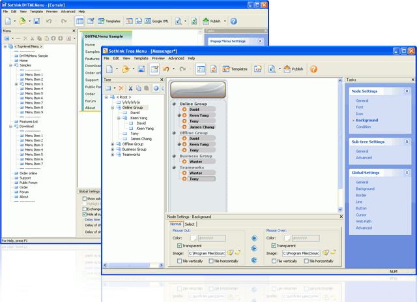Toggle Transparent checkbox under Mouse Out
The width and height of the screenshot is (417, 302).
(x=180, y=245)
